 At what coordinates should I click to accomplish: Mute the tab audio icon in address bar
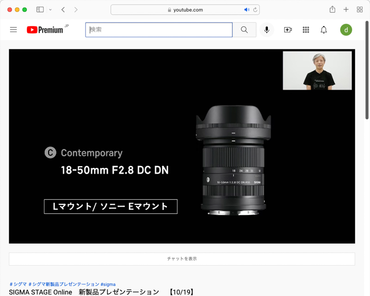[x=247, y=9]
